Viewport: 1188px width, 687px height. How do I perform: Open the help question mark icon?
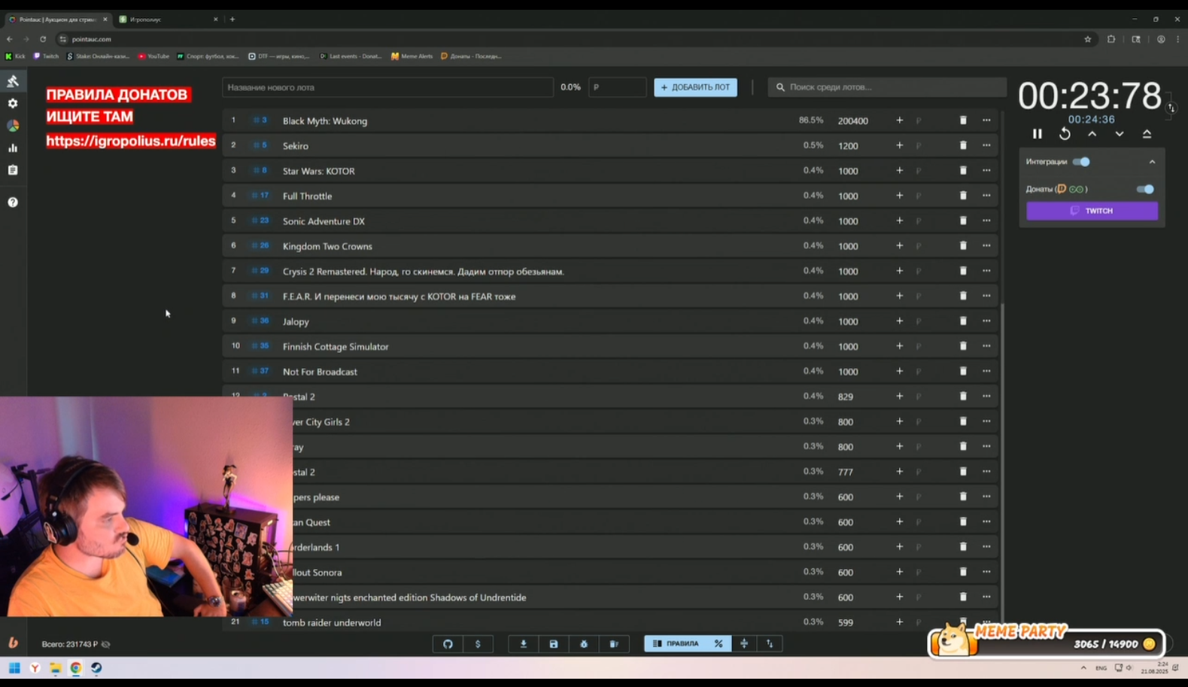pos(13,202)
